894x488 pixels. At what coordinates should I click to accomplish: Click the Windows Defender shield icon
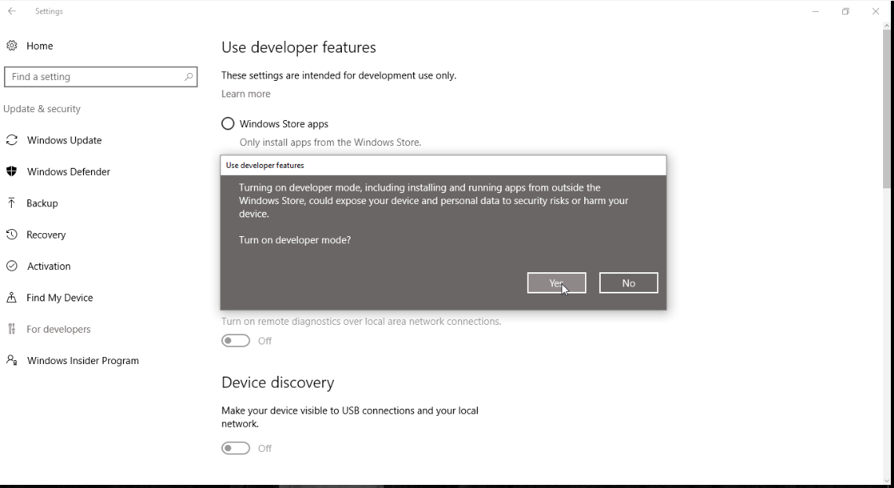pos(12,172)
